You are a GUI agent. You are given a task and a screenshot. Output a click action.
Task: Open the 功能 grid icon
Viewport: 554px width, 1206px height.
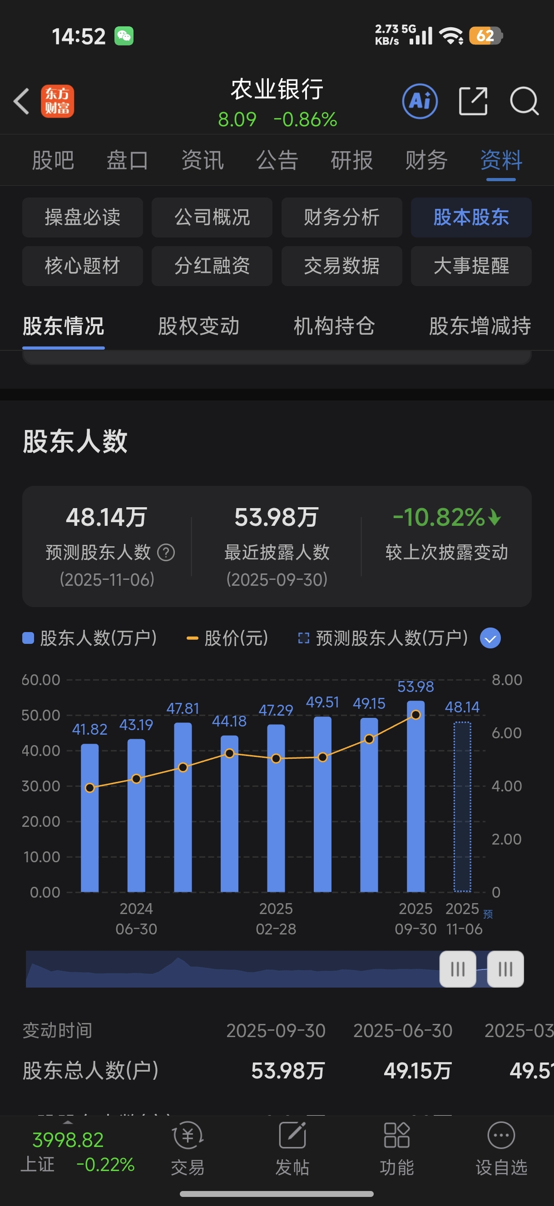tap(396, 1135)
